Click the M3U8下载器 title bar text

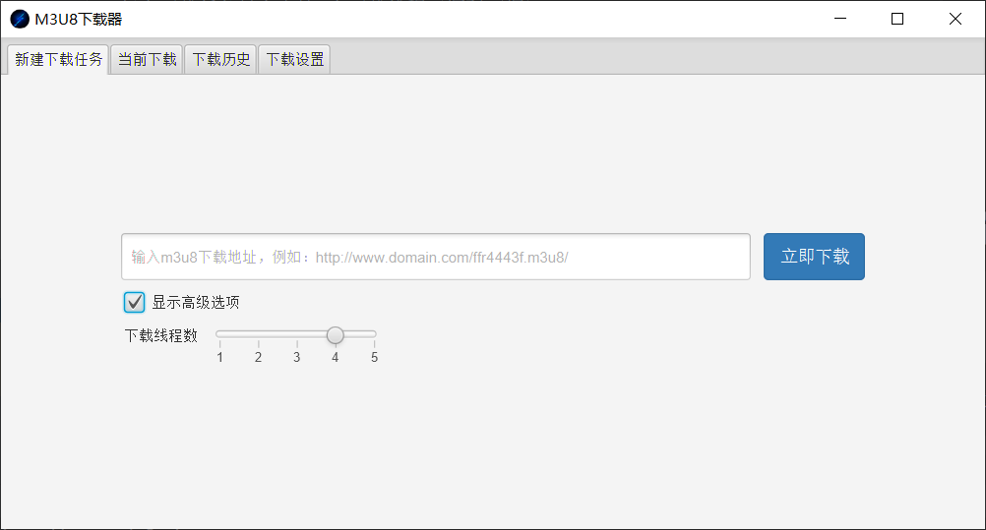click(79, 19)
